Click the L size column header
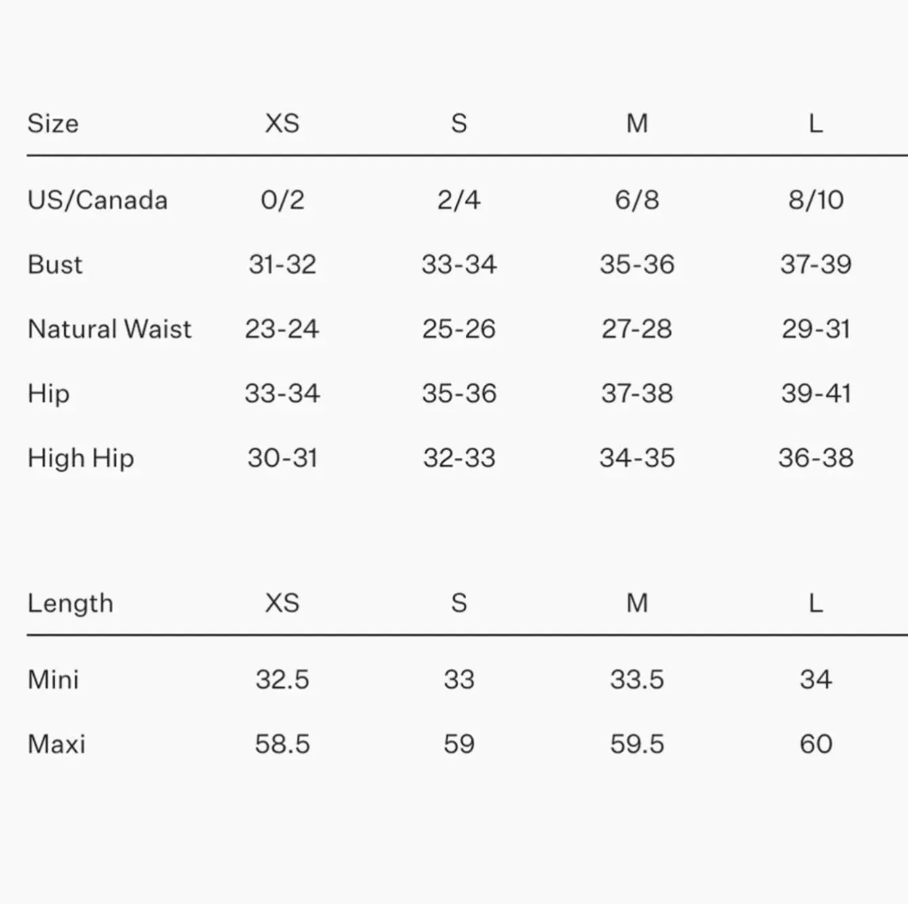 pyautogui.click(x=815, y=123)
